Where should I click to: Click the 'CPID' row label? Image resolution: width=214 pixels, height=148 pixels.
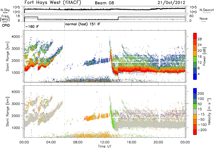click(6, 25)
